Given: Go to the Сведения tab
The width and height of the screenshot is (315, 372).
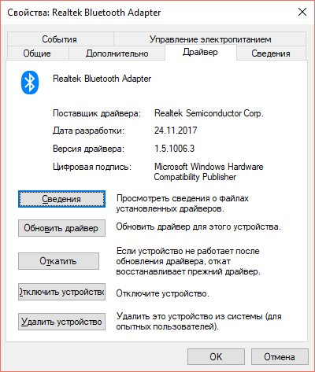Looking at the screenshot, I should click(x=271, y=53).
